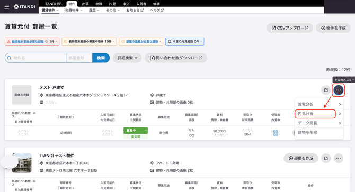Select データ閲覧 in the popup menu
Viewport: 355px width, 192px height.
pyautogui.click(x=319, y=123)
